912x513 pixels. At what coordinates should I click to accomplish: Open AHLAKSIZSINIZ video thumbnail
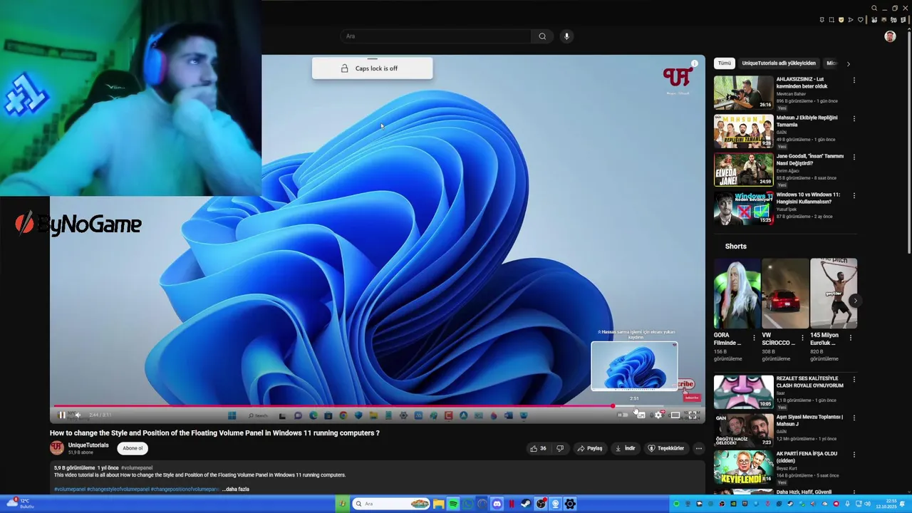pyautogui.click(x=743, y=93)
